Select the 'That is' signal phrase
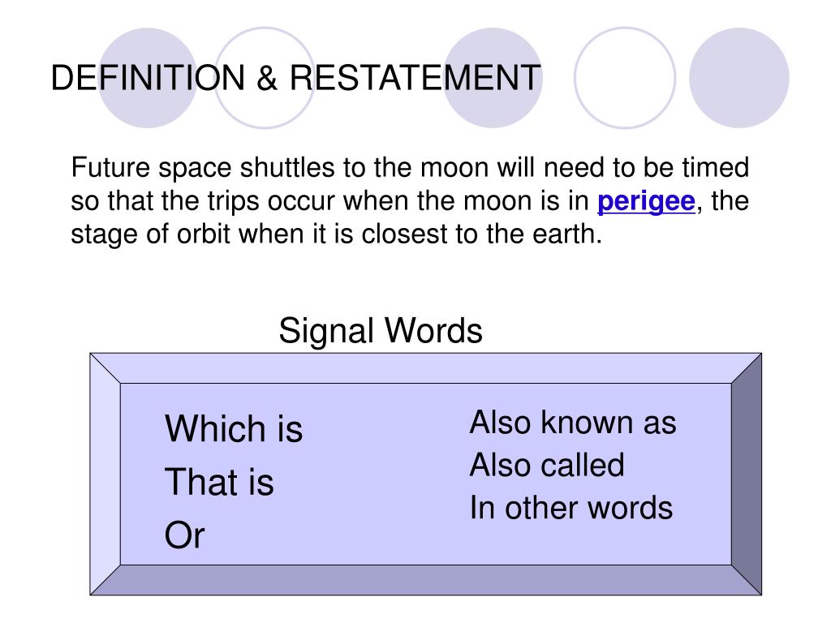Viewport: 831px width, 623px height. point(219,482)
